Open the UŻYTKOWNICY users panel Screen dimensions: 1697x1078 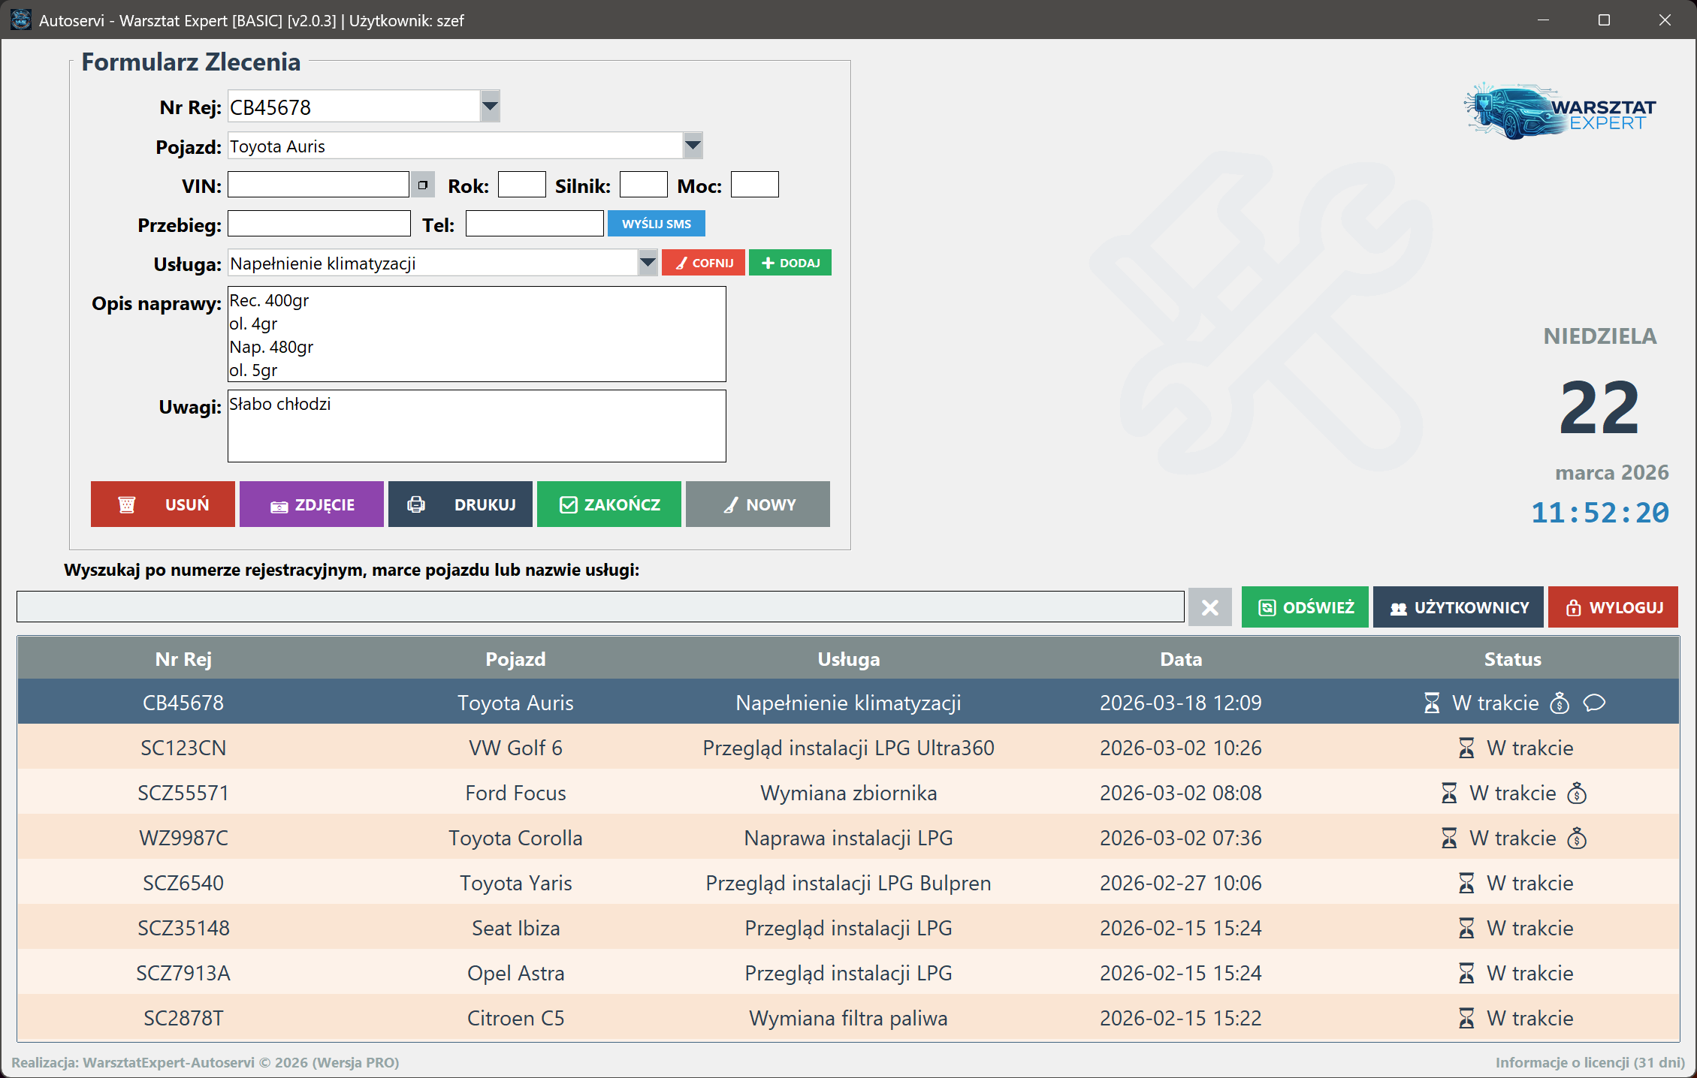[1458, 607]
